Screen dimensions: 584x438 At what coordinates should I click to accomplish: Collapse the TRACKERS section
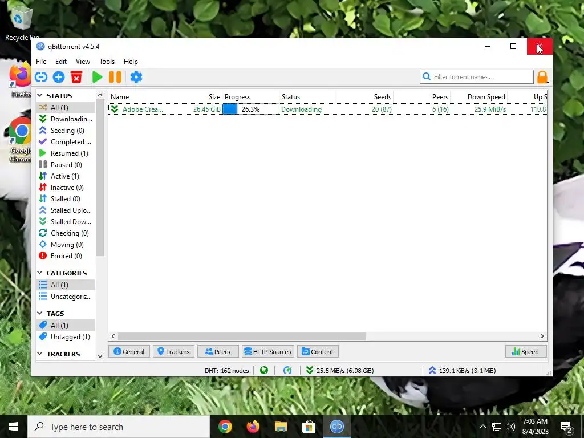click(40, 354)
